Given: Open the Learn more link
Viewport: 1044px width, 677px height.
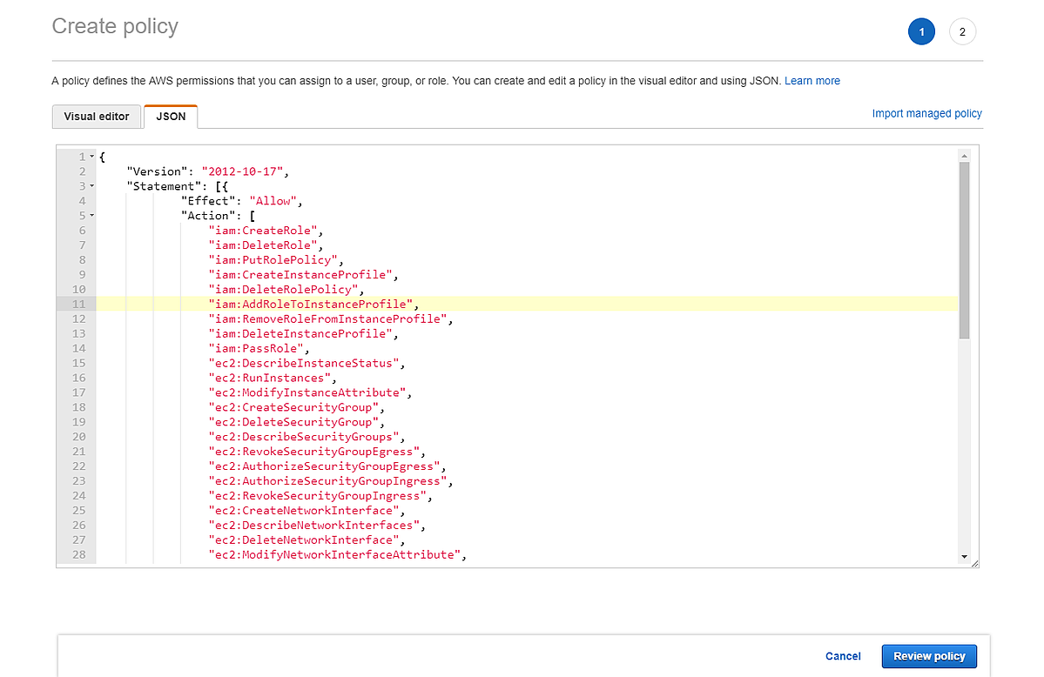Looking at the screenshot, I should pyautogui.click(x=812, y=81).
